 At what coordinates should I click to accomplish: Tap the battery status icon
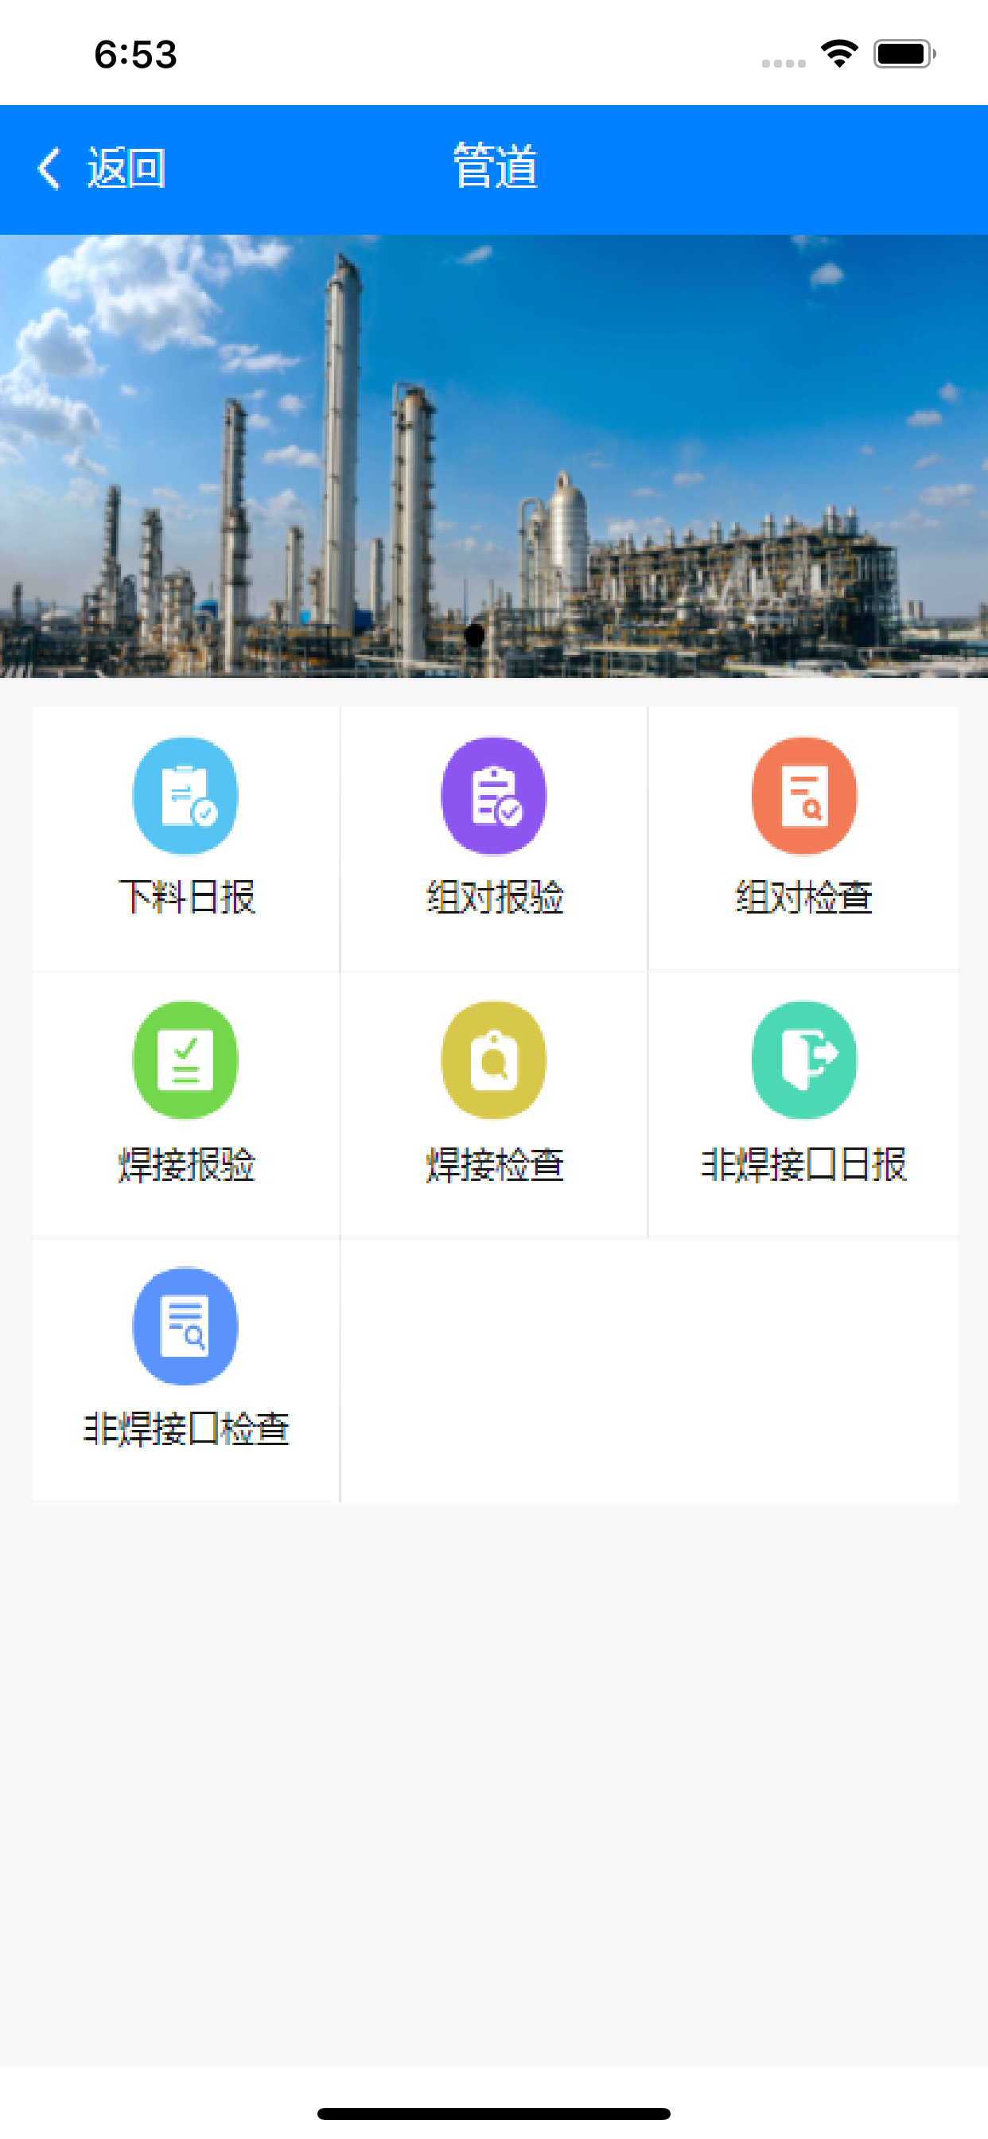click(904, 54)
